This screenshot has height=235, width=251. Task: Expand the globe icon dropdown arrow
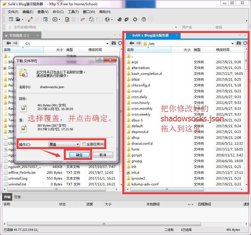112,19
